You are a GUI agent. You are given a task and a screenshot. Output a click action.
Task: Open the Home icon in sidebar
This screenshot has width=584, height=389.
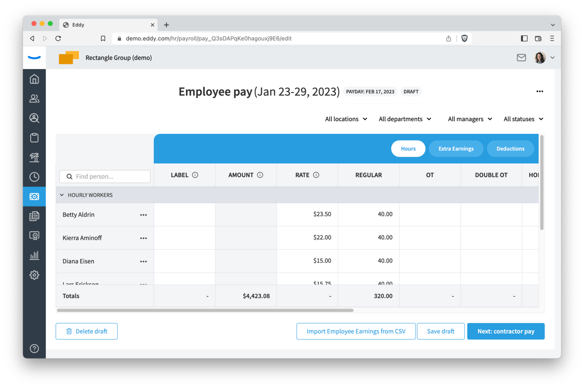pyautogui.click(x=34, y=79)
